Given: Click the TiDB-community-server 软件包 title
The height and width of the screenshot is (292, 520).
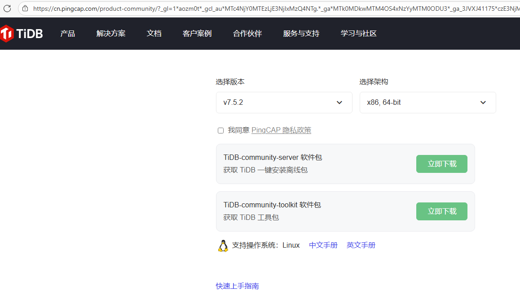Looking at the screenshot, I should [273, 157].
